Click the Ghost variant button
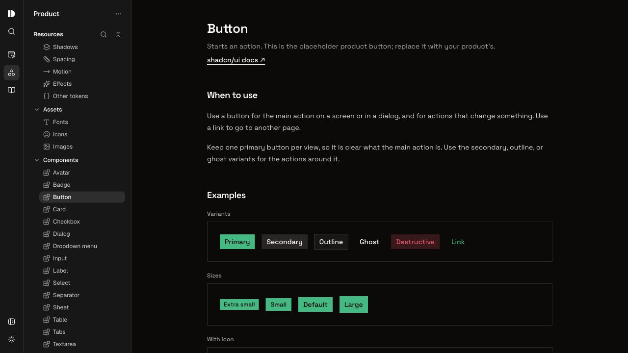This screenshot has width=628, height=353. click(369, 242)
